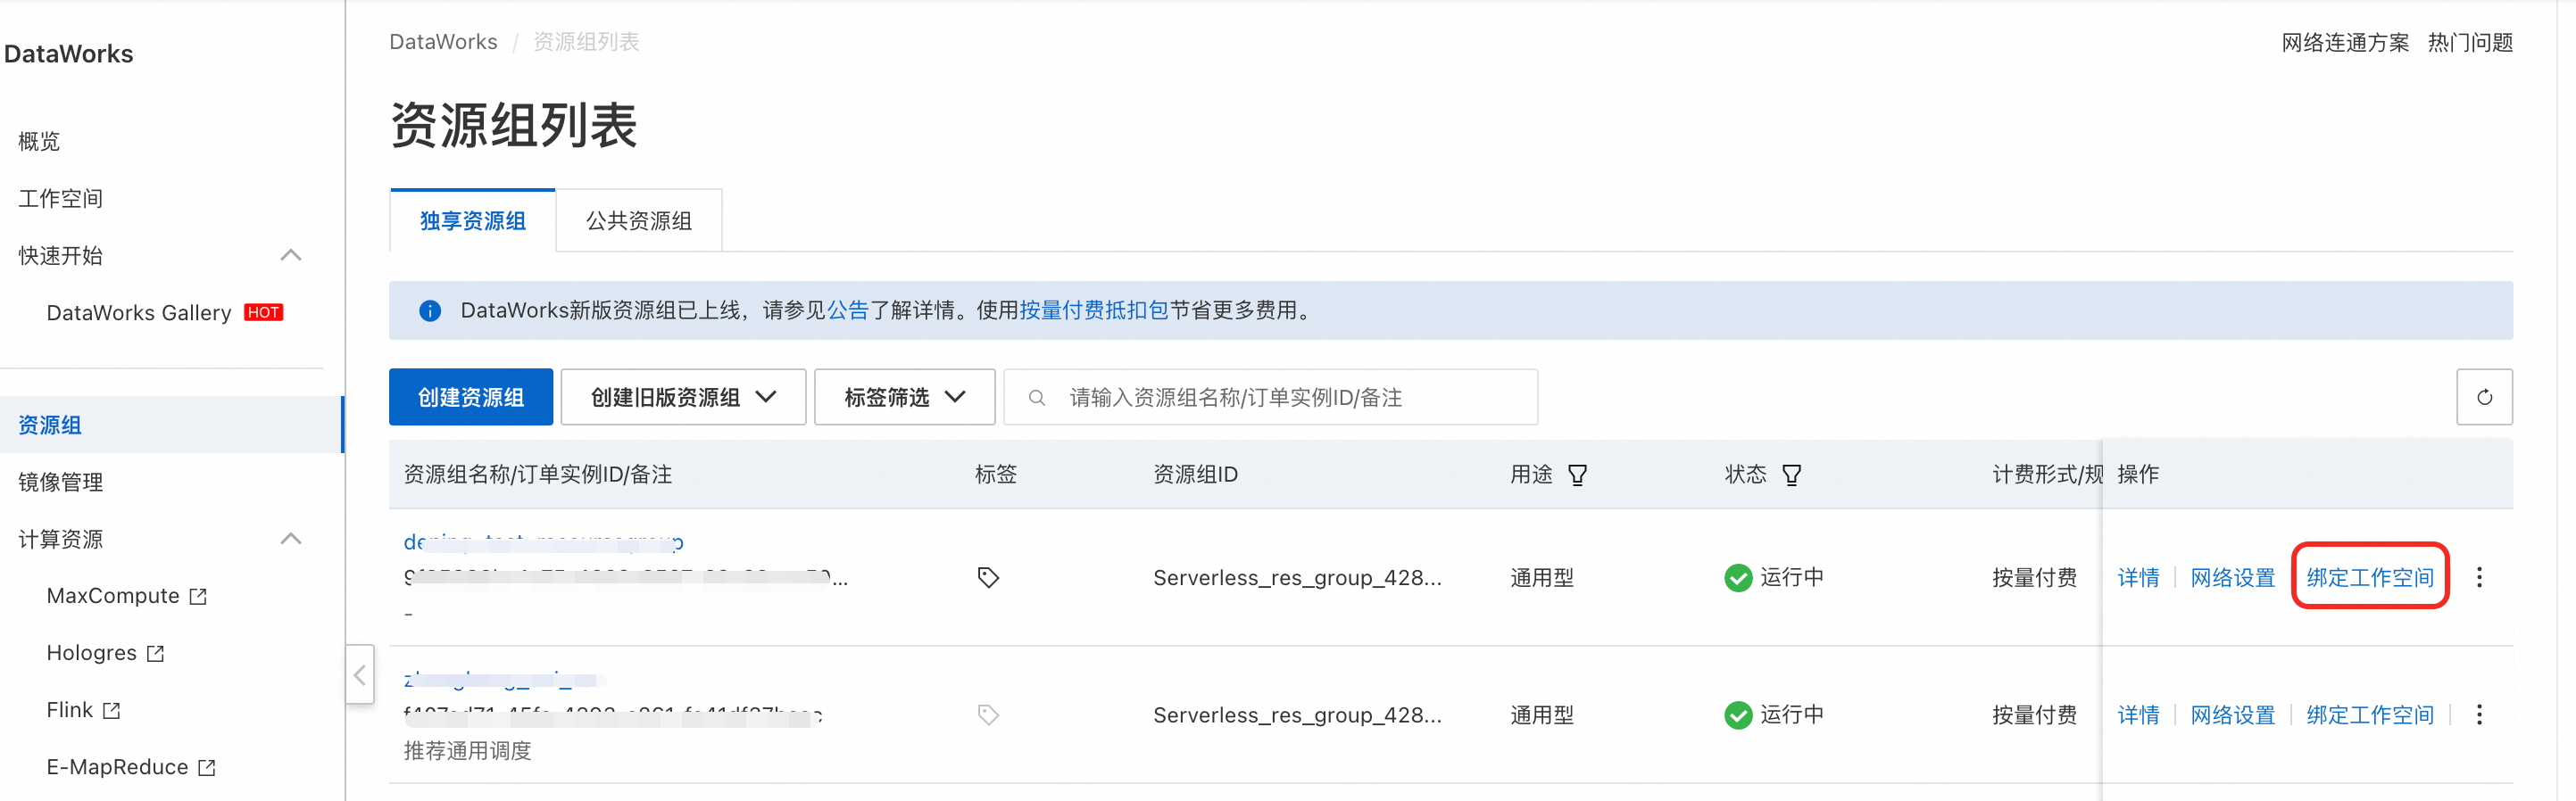Collapse the 快速开始 section

click(x=291, y=256)
